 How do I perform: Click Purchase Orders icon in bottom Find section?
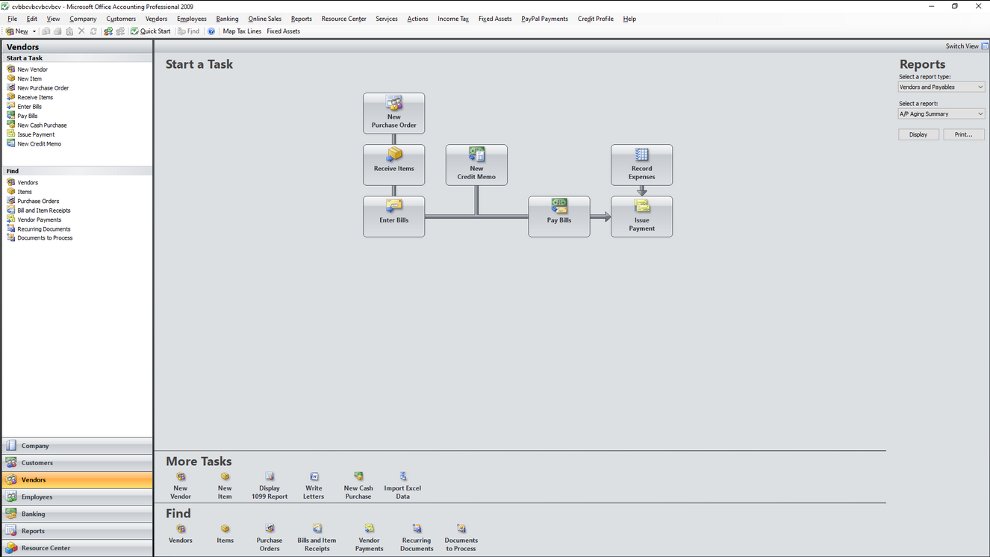(270, 529)
